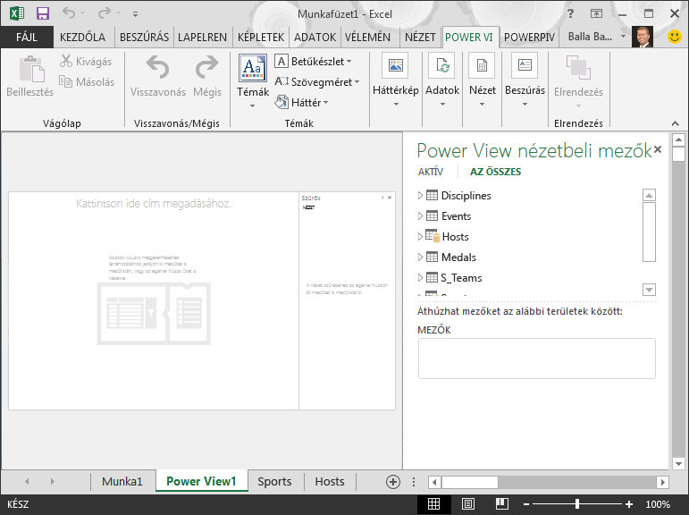Switch to Page Break Preview in status bar

[502, 504]
